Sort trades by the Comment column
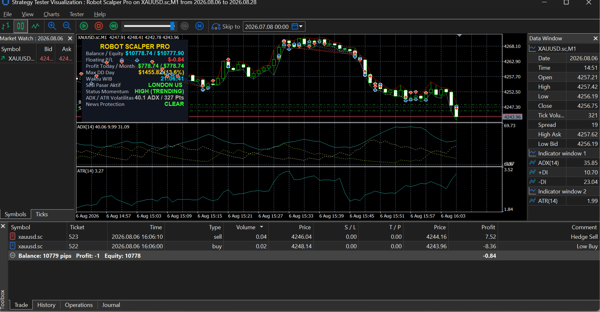600x312 pixels. pyautogui.click(x=548, y=227)
